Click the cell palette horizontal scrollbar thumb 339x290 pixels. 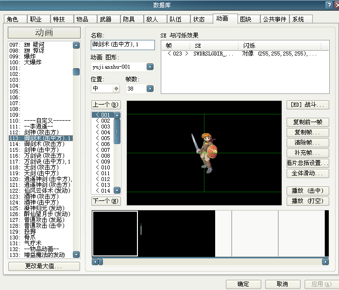click(x=101, y=262)
